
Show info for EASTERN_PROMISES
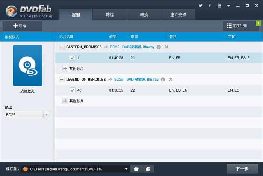pyautogui.click(x=159, y=47)
